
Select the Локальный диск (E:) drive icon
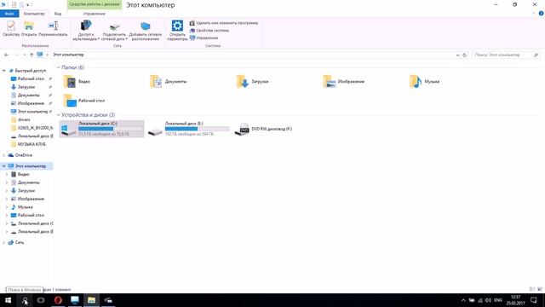(x=155, y=131)
